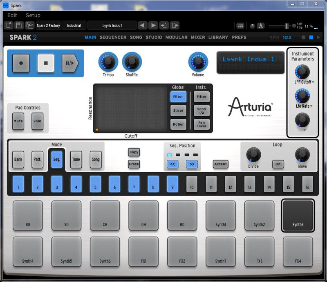The width and height of the screenshot is (327, 282).
Task: Click the small play triangle near BPM
Action: [318, 37]
